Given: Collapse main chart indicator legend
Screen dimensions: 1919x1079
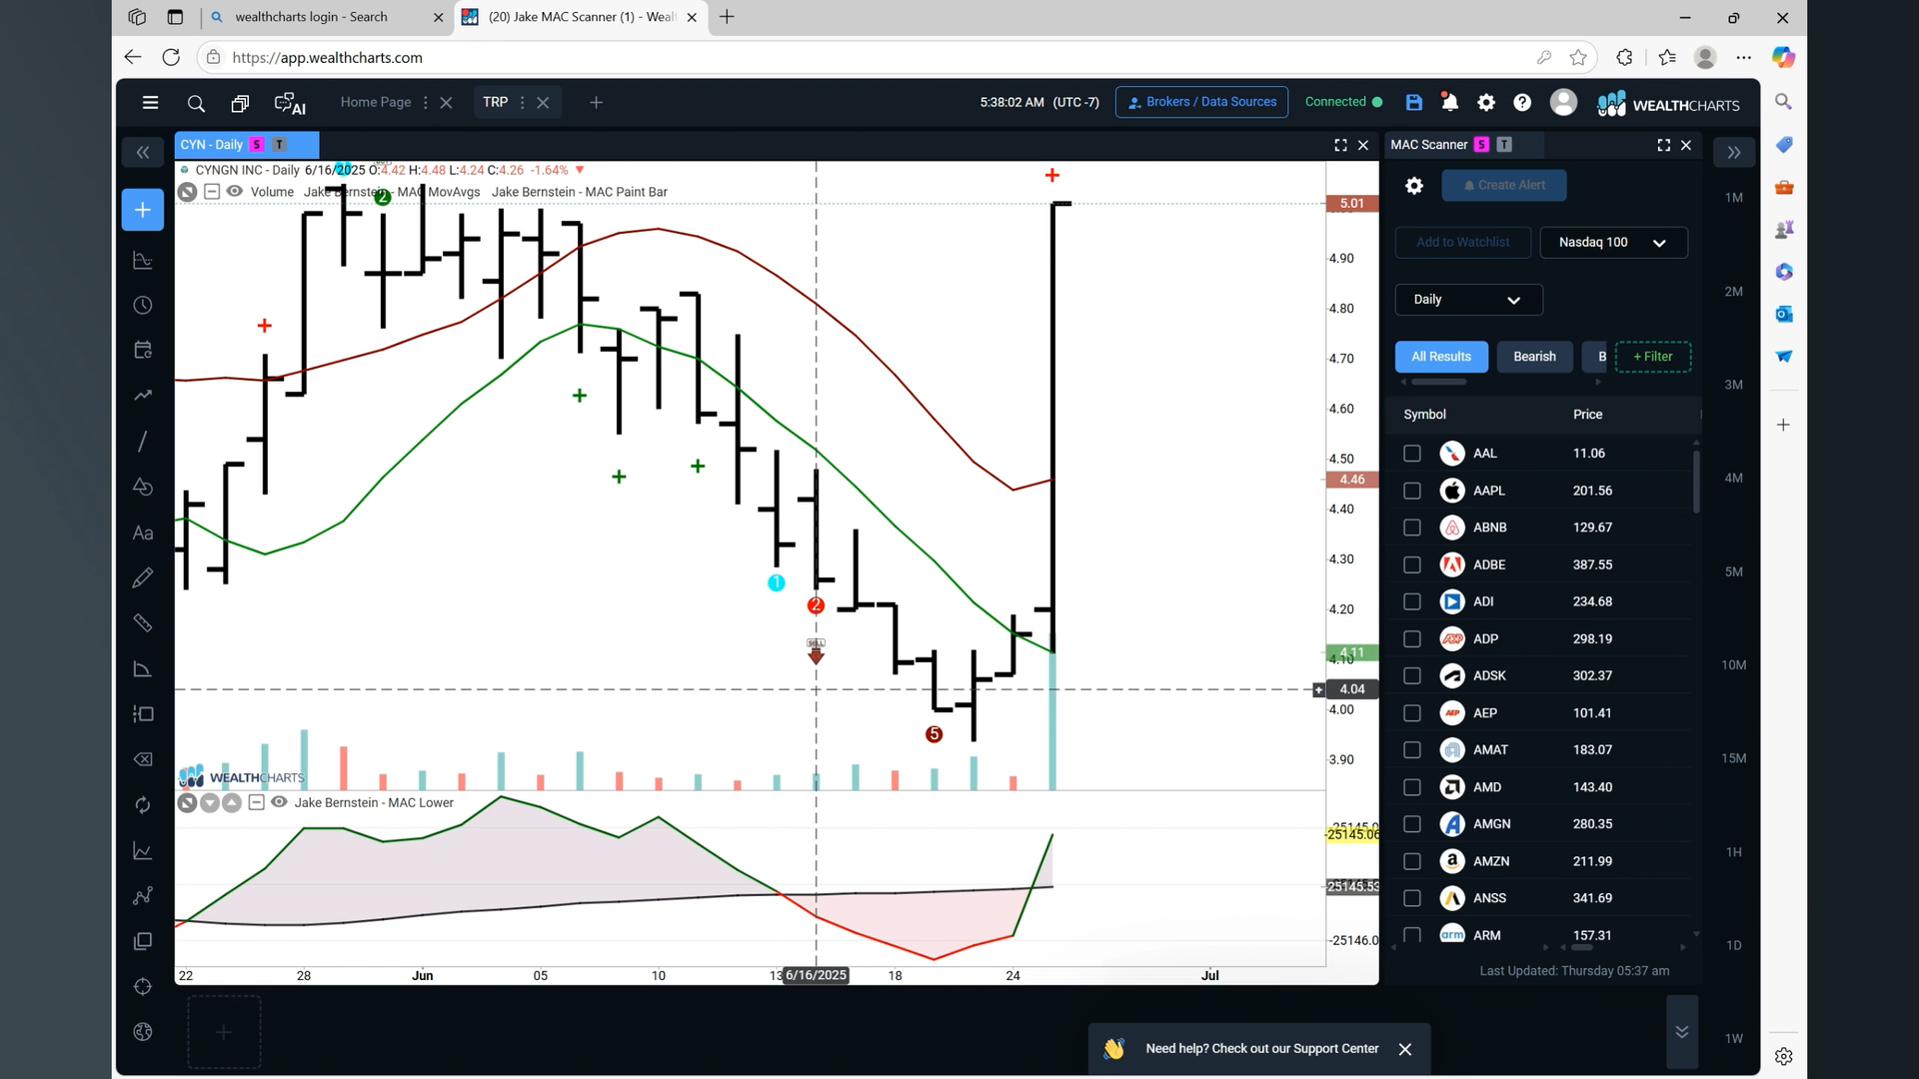Looking at the screenshot, I should tap(212, 191).
